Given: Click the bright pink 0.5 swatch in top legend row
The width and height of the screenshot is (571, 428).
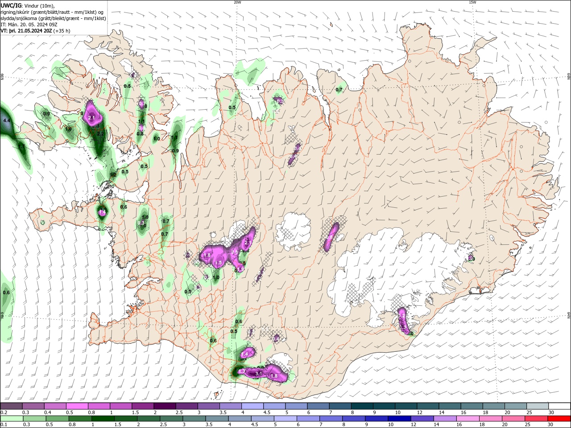Looking at the screenshot, I should click(77, 406).
